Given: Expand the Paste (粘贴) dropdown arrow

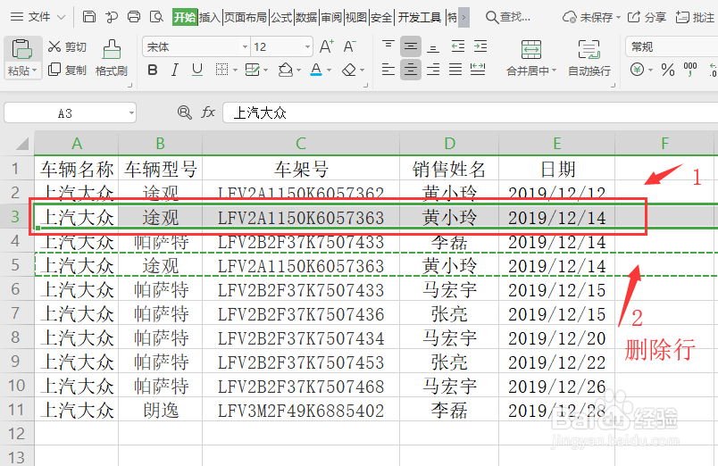Looking at the screenshot, I should click(34, 71).
